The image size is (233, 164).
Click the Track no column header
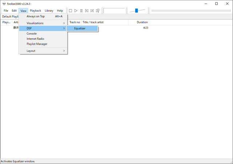point(75,22)
